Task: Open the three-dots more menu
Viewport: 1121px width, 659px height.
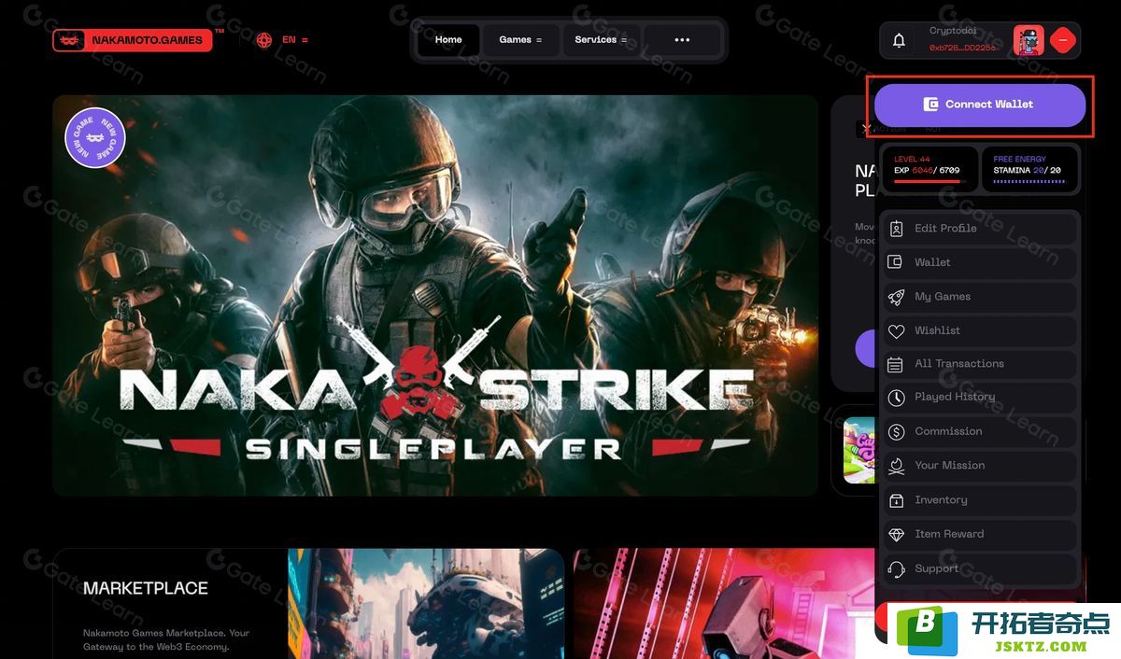Action: [682, 40]
